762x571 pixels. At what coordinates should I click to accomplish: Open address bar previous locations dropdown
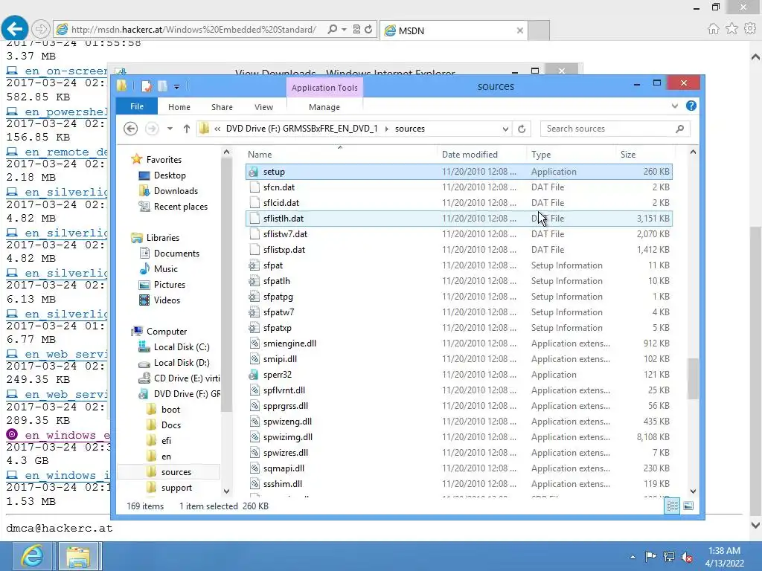coord(505,129)
